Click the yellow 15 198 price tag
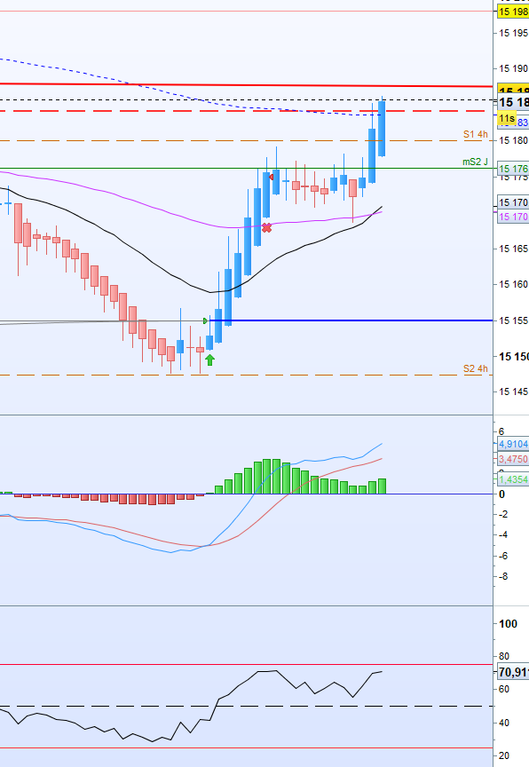This screenshot has width=529, height=767. (x=513, y=12)
